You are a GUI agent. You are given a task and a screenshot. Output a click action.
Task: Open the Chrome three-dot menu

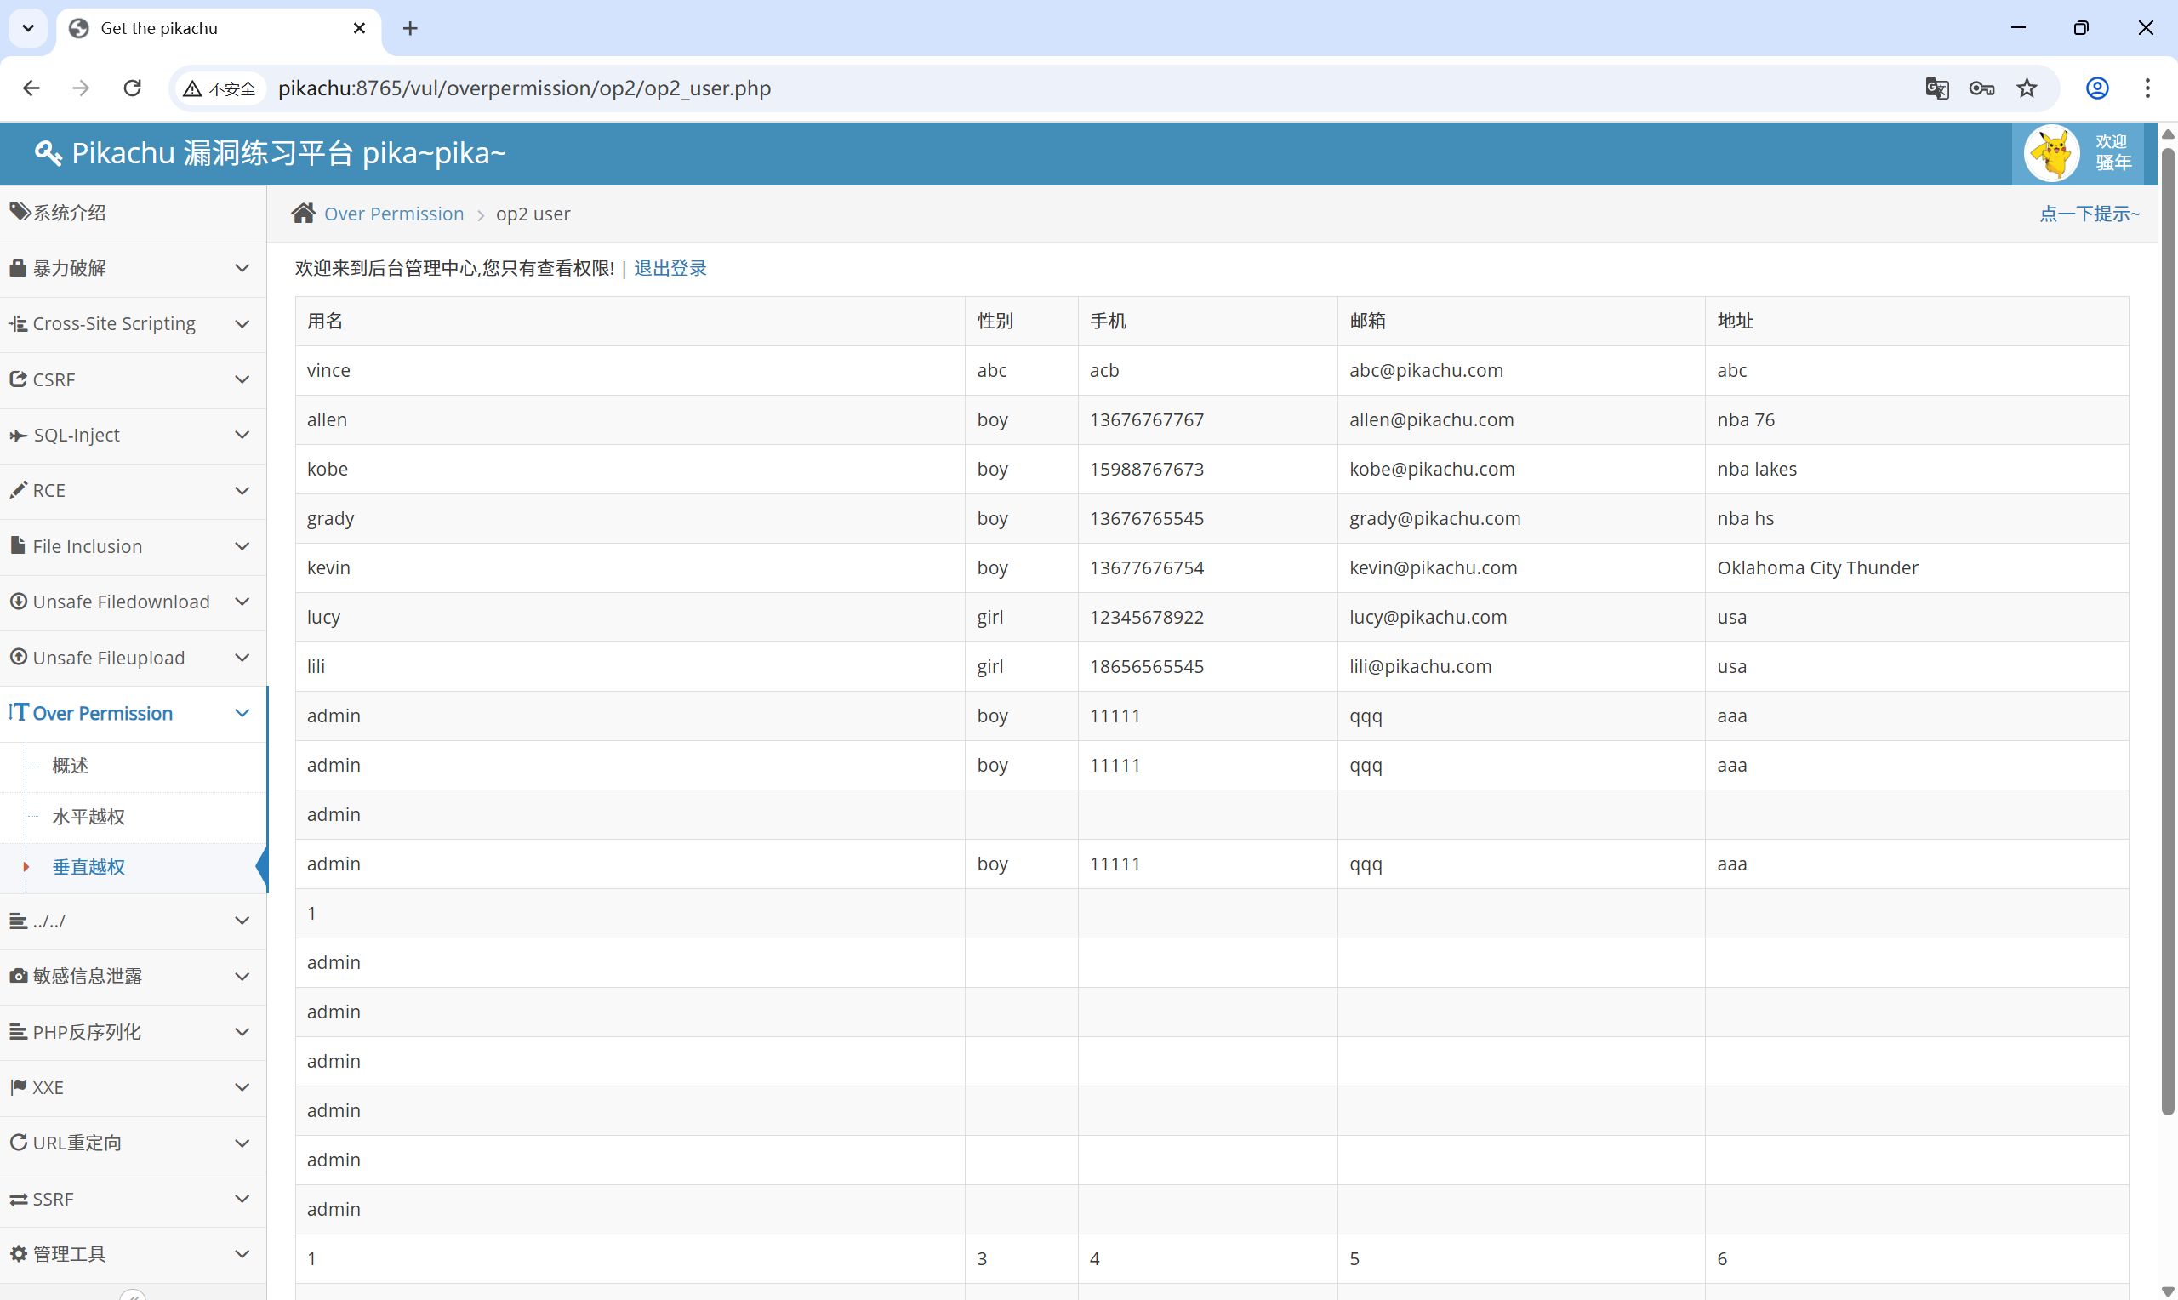[2147, 88]
